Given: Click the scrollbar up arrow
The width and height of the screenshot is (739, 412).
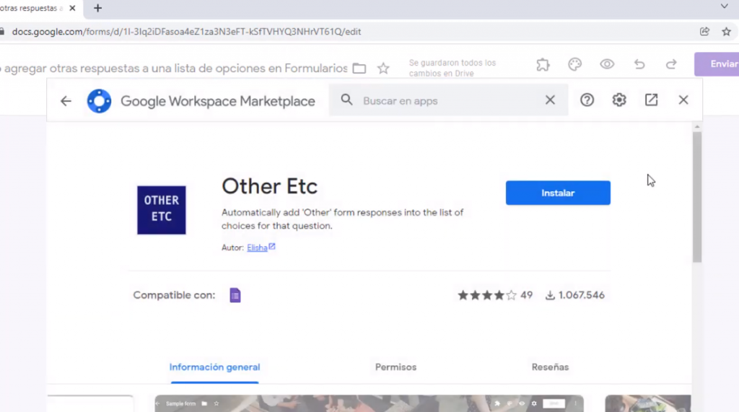Looking at the screenshot, I should pyautogui.click(x=697, y=127).
